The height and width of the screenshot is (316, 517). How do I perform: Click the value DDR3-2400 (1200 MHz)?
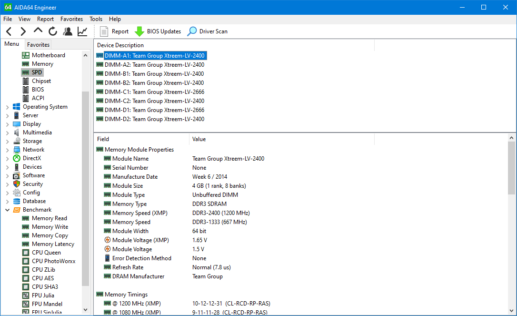tap(221, 213)
